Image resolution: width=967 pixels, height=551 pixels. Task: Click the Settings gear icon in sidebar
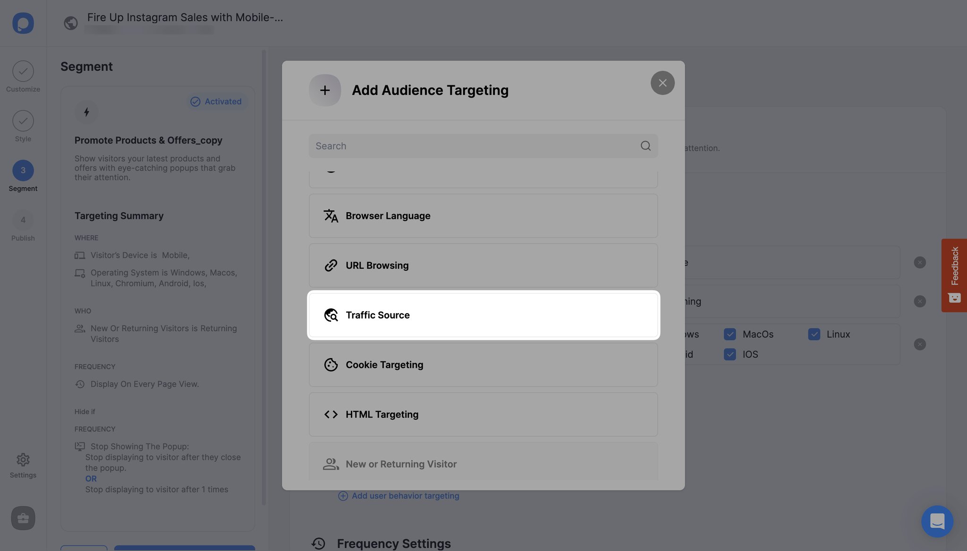pyautogui.click(x=23, y=459)
